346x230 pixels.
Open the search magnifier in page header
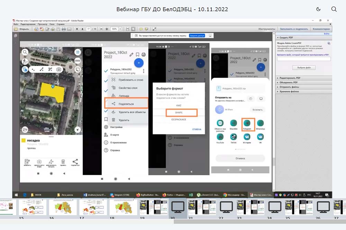334,9
